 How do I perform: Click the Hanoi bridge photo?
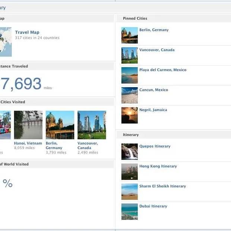[x=28, y=125]
